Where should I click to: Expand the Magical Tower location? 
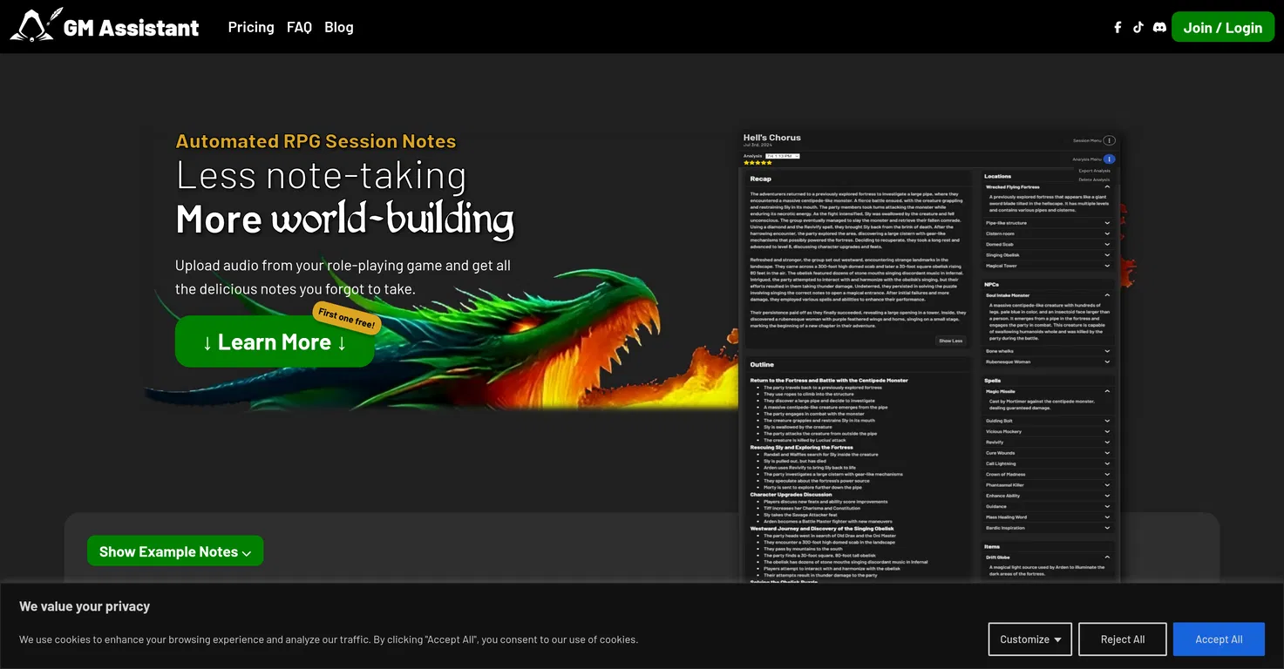1107,266
